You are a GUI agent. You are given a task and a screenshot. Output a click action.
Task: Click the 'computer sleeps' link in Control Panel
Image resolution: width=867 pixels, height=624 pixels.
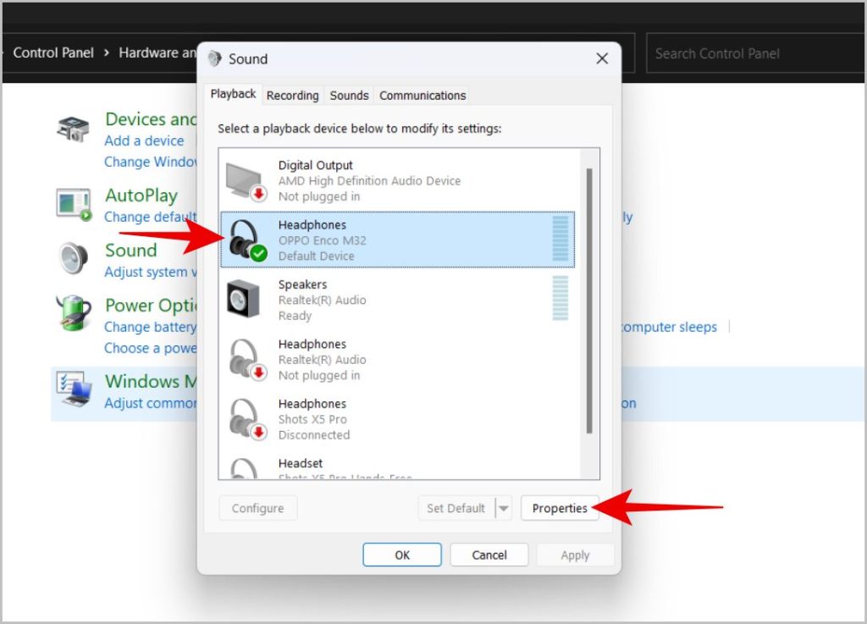click(669, 327)
